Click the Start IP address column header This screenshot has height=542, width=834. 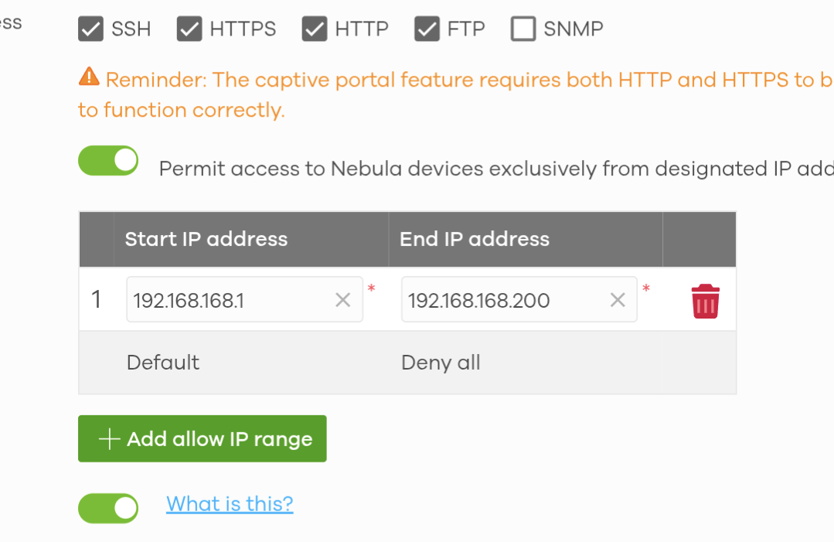[x=206, y=239]
